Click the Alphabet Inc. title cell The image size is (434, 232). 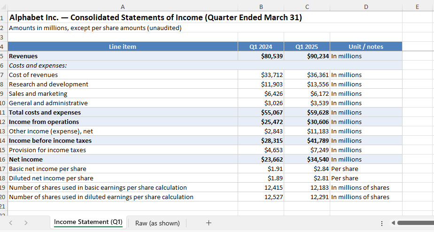[123, 17]
